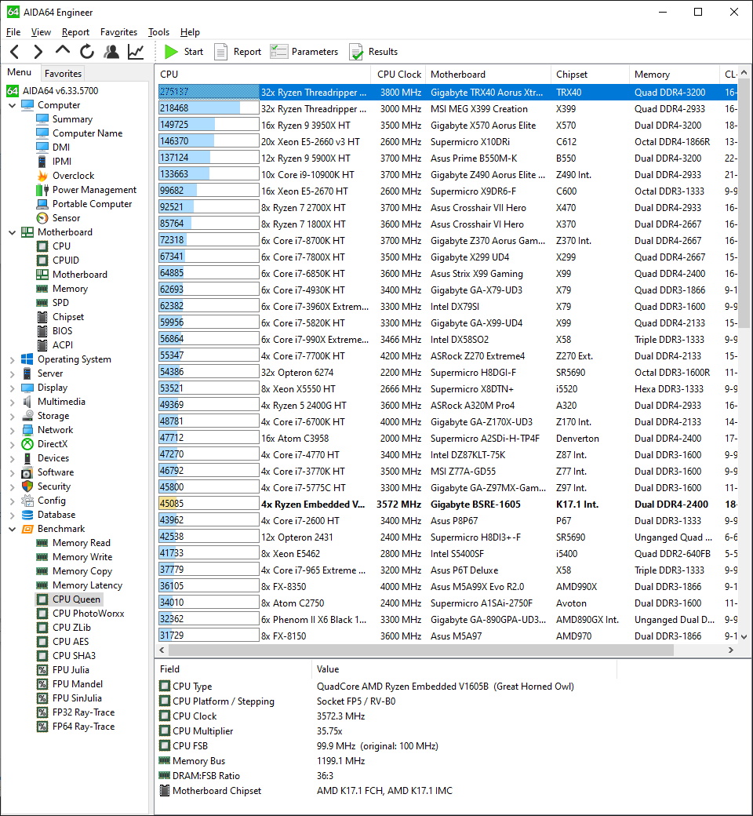Switch to the Menu tab
This screenshot has height=816, width=753.
pyautogui.click(x=20, y=72)
